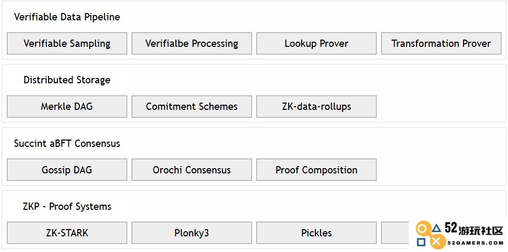This screenshot has width=508, height=252.
Task: Select the Succint aBFT Consensus heading
Action: point(67,143)
